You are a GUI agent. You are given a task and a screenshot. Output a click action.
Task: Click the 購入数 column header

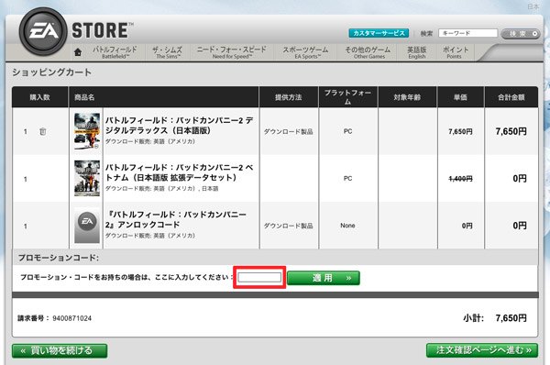point(39,97)
